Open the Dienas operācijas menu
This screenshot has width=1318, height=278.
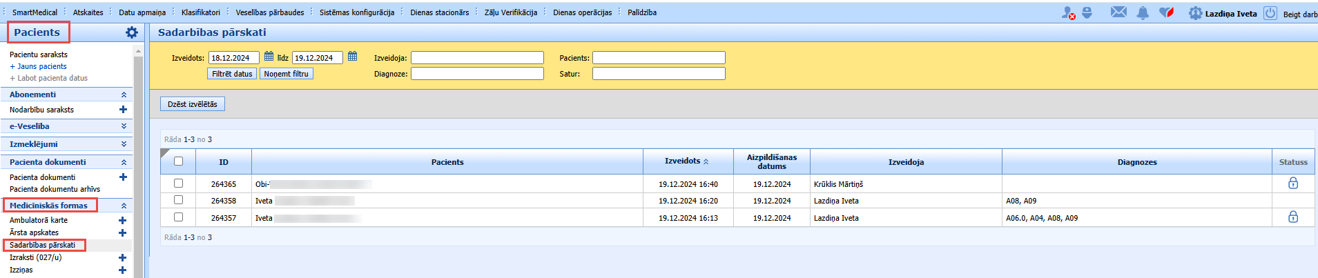tap(582, 12)
